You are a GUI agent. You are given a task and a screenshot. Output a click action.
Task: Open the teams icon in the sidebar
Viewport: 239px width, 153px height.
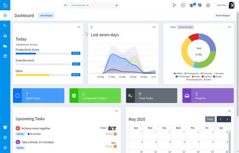tap(5, 127)
